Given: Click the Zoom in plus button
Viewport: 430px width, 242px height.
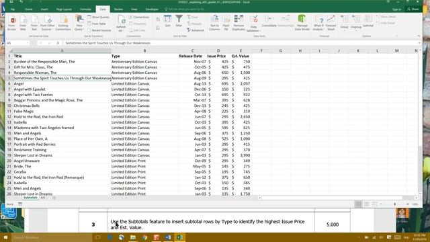Looking at the screenshot, I should pyautogui.click(x=408, y=204).
